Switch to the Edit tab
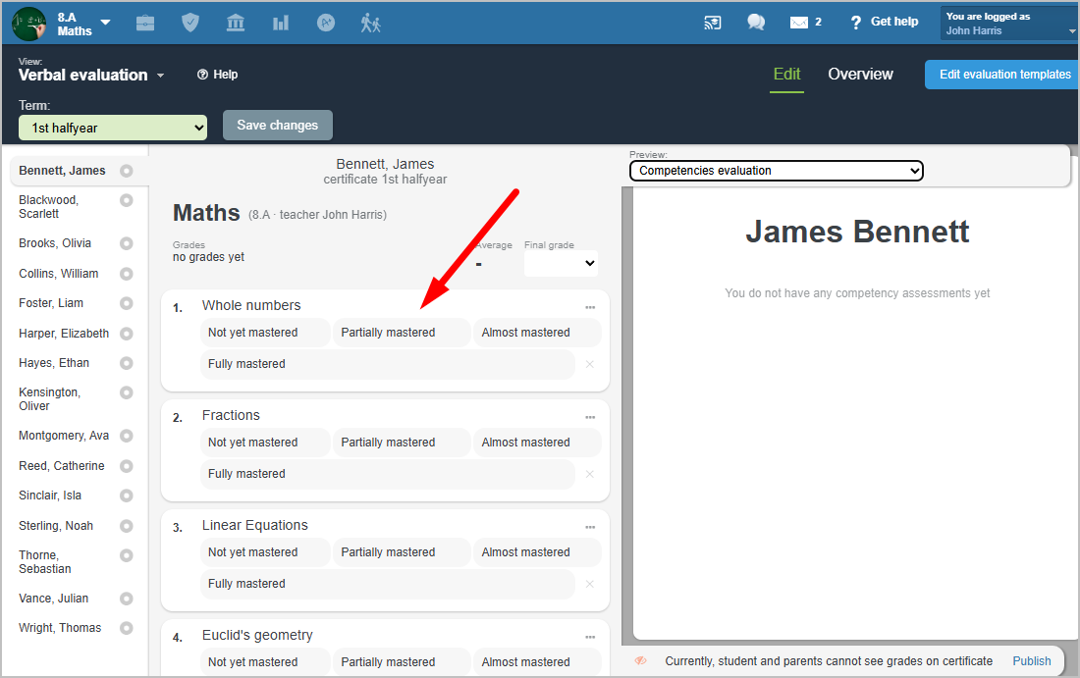Image resolution: width=1080 pixels, height=678 pixels. [x=786, y=75]
